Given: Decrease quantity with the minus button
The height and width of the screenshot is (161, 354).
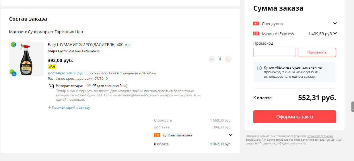Looking at the screenshot, I should pyautogui.click(x=212, y=59).
